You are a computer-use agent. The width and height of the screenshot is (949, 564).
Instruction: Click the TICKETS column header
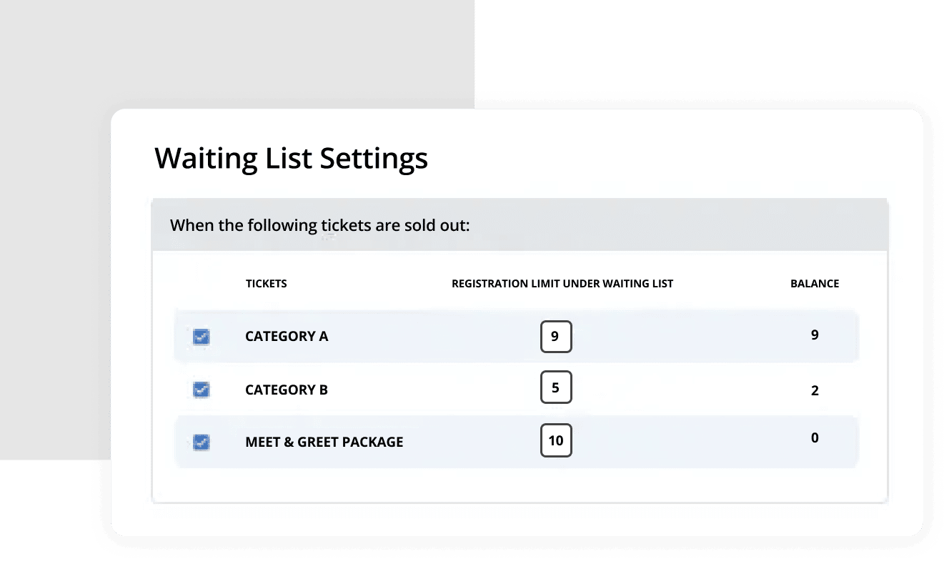pyautogui.click(x=266, y=284)
